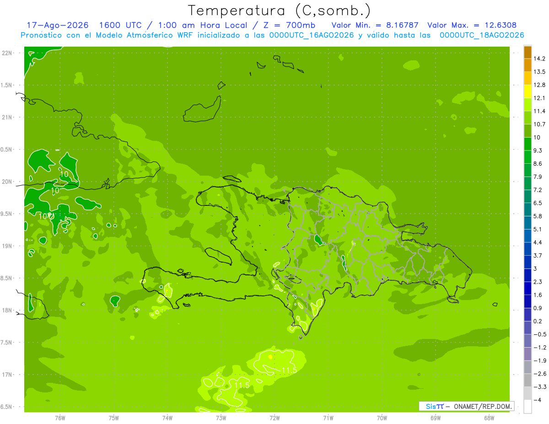Screen dimensions: 549x424
Task: Click the "18N" latitude axis label
Action: click(8, 311)
